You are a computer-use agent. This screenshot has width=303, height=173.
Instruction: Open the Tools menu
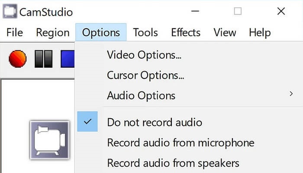coord(145,32)
